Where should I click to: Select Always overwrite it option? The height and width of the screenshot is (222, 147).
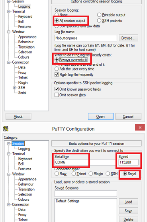click(57, 60)
